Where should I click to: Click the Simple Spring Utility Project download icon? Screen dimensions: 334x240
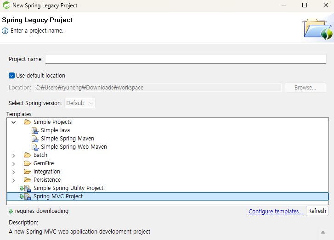click(22, 188)
